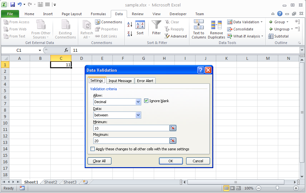This screenshot has height=193, width=306.
Task: Check Apply these changes to all other cells
Action: click(93, 149)
